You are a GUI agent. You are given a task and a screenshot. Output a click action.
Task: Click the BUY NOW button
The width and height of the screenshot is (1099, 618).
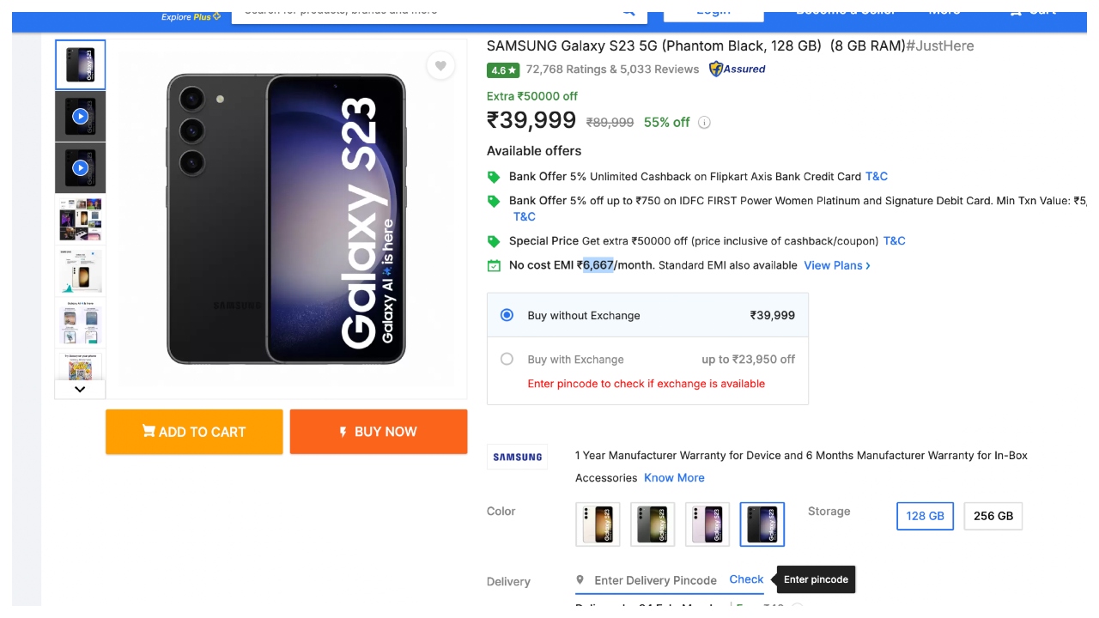pyautogui.click(x=379, y=432)
